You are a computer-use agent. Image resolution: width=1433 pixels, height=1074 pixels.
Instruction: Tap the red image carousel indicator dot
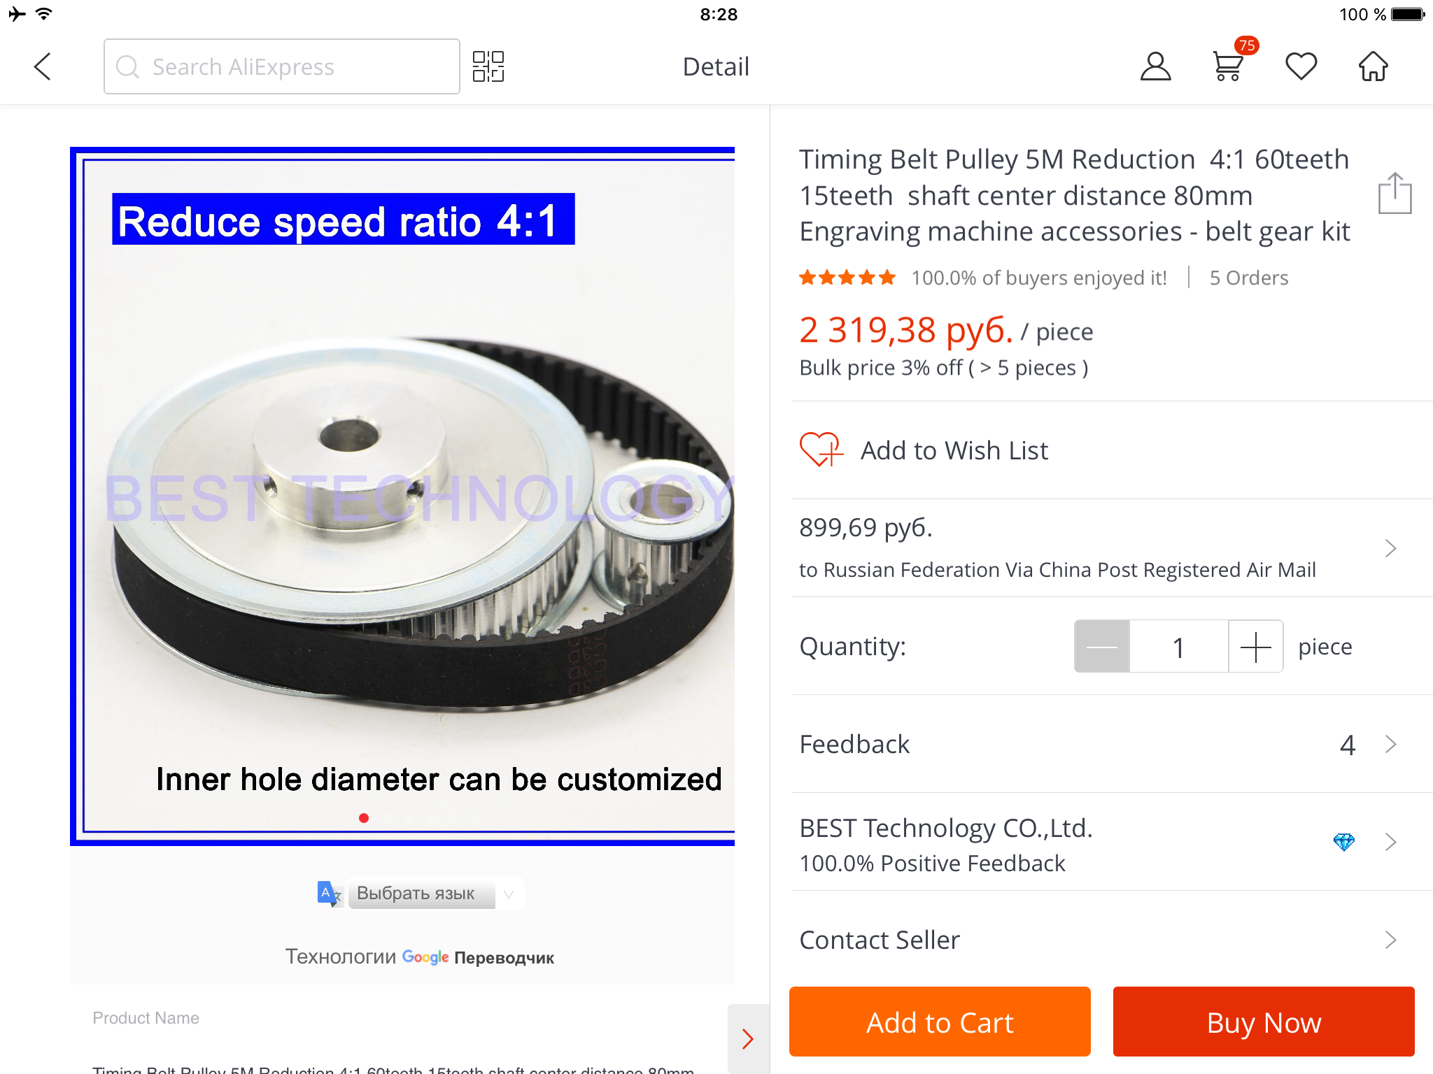coord(364,818)
